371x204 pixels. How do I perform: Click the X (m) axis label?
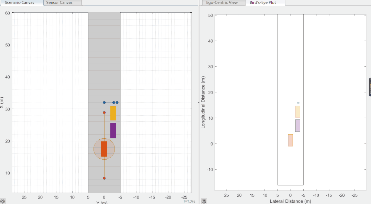click(x=2, y=103)
